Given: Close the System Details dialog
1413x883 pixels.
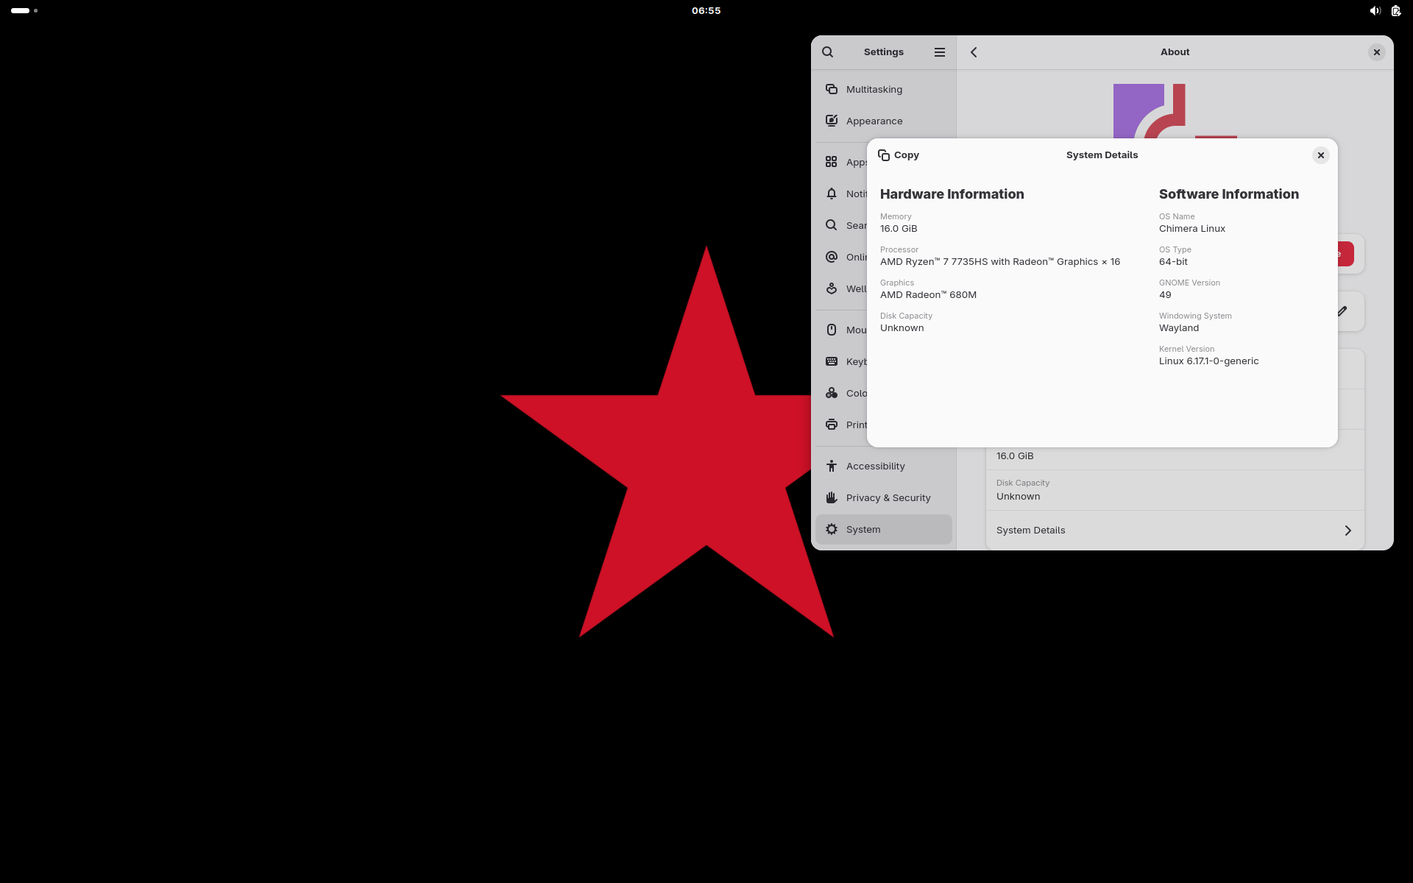Looking at the screenshot, I should (1320, 155).
